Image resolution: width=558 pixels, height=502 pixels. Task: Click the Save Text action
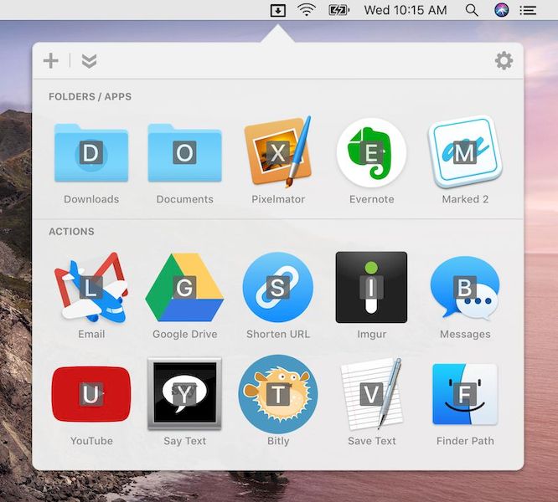tap(371, 394)
